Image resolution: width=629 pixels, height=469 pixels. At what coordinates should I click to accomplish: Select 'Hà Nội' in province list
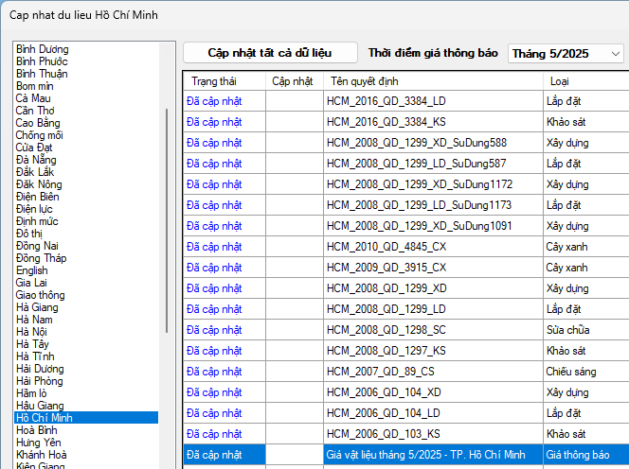click(32, 332)
